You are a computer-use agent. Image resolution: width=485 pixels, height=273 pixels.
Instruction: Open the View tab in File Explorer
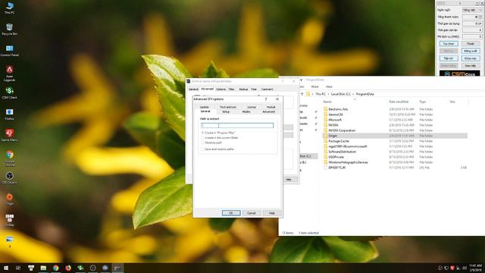tap(329, 86)
